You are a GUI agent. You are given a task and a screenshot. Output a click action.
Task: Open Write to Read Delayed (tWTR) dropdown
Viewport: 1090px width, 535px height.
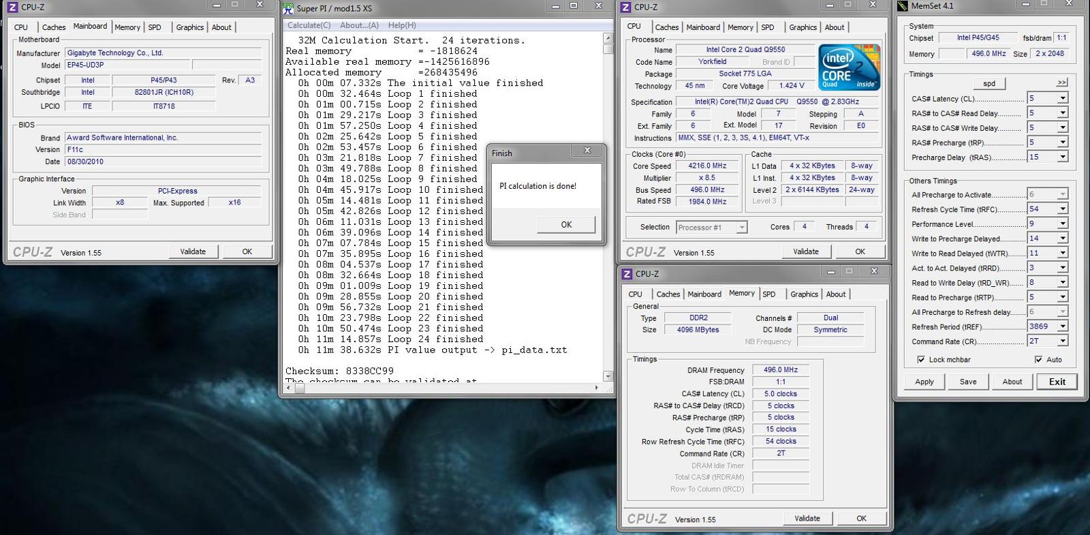[x=1062, y=253]
